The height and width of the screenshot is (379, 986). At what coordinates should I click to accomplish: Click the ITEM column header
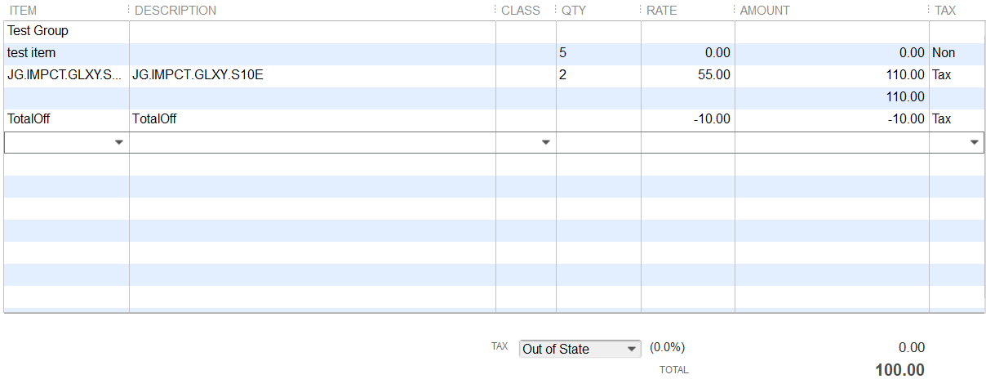[23, 11]
